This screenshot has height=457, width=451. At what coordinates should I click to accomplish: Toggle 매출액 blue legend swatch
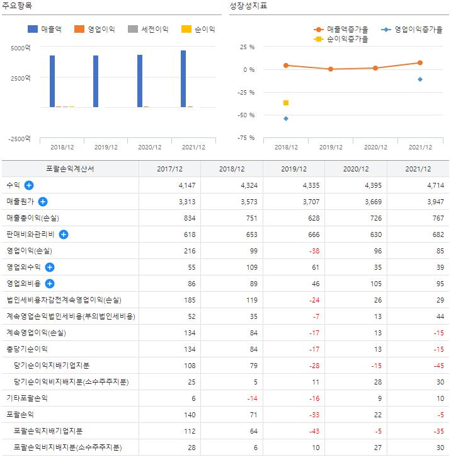click(x=33, y=29)
